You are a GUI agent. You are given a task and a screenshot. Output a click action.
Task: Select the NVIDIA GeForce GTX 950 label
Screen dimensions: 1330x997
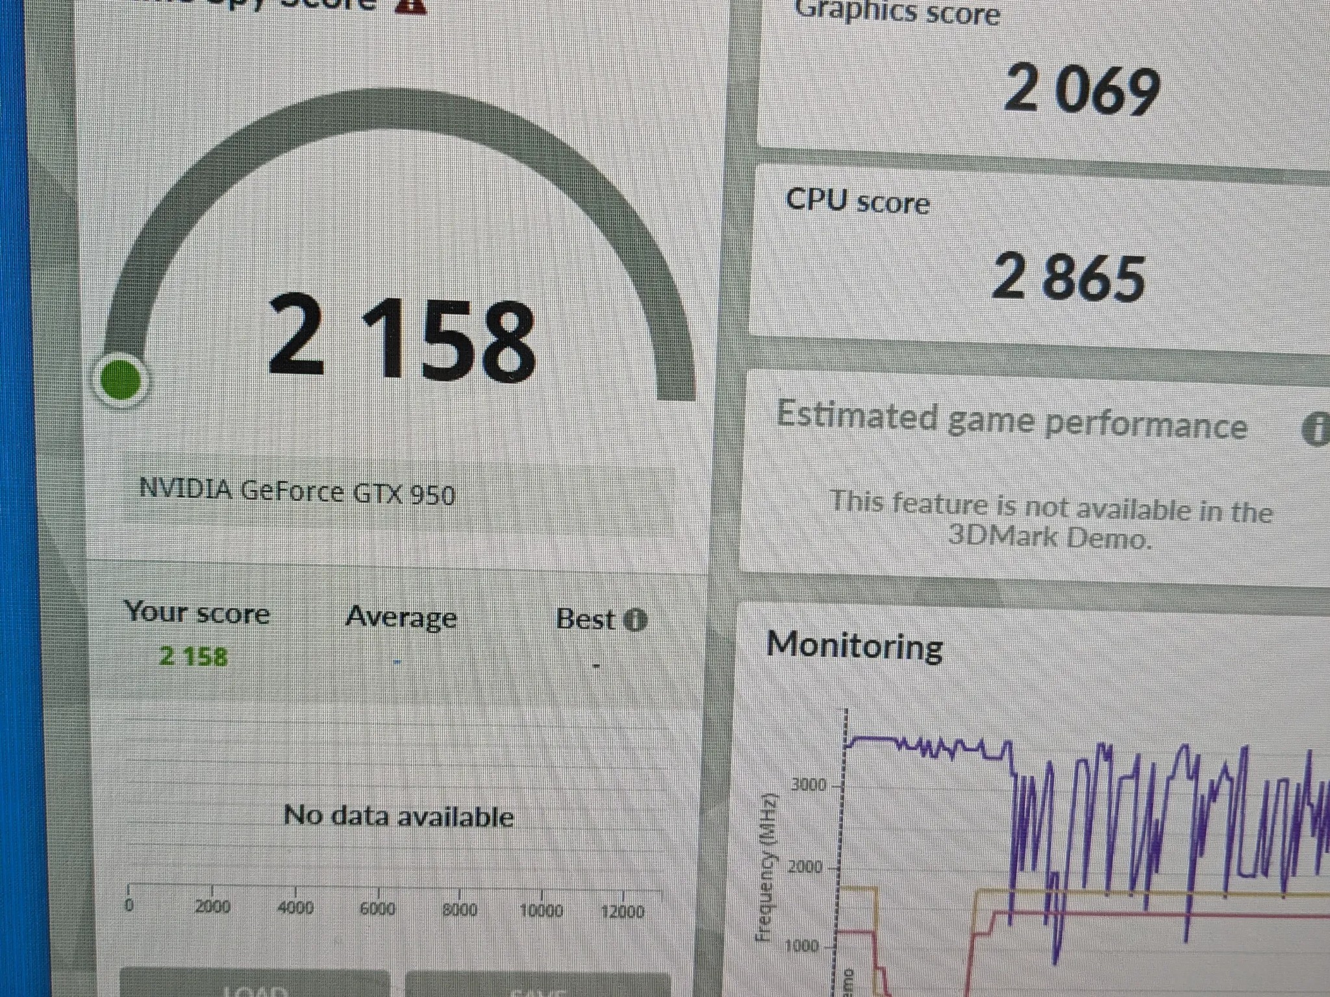pyautogui.click(x=297, y=491)
